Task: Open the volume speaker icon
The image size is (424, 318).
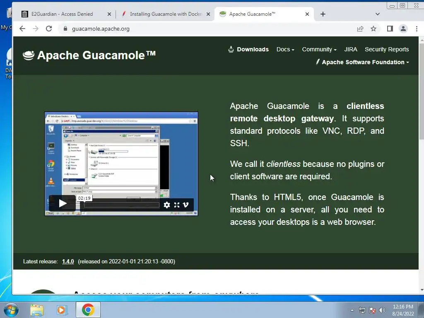Action: click(x=382, y=310)
